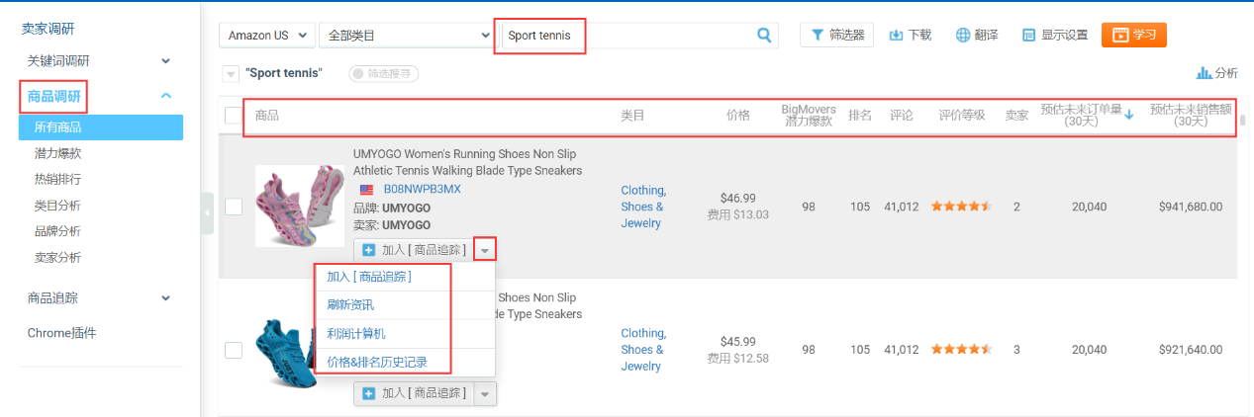
Task: Click the sort arrow on 预估未来订单量
Action: 1129,115
